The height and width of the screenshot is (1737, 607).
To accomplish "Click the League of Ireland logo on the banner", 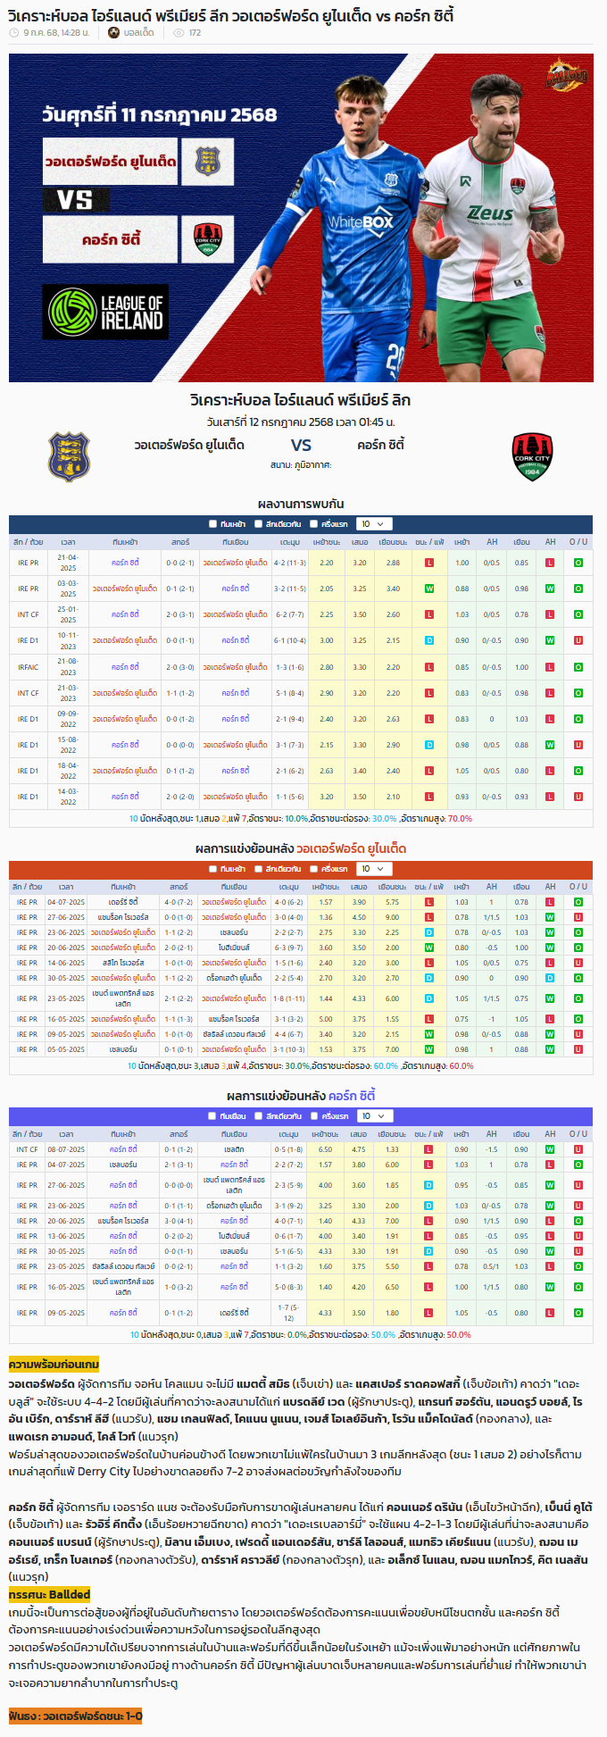I will 106,312.
